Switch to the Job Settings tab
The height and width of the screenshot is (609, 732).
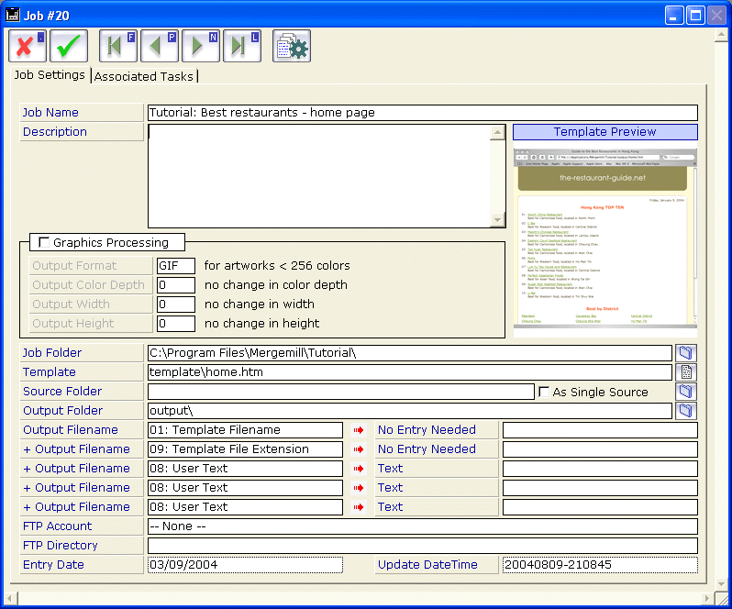pos(49,75)
